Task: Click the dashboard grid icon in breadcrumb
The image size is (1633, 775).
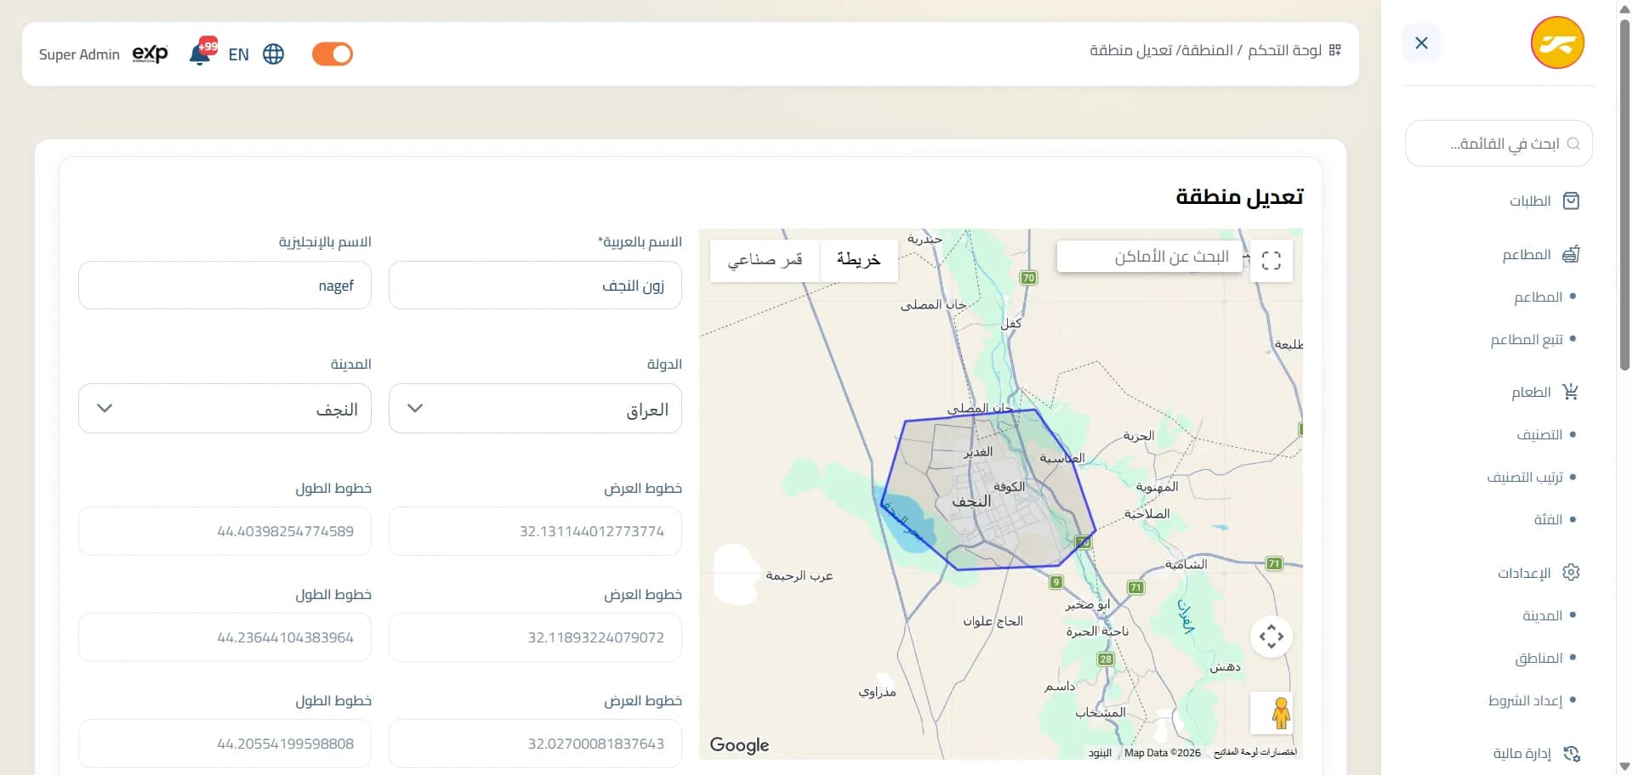Action: (1335, 50)
